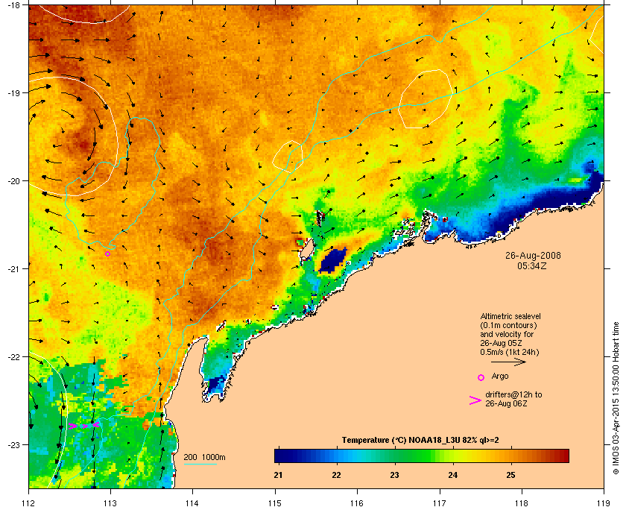The height and width of the screenshot is (507, 626).
Task: Click the small white contour loop near 115.2E 19.7S
Action: point(288,157)
